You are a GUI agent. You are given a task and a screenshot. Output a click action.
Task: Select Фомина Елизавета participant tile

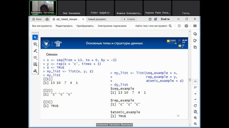(129, 8)
